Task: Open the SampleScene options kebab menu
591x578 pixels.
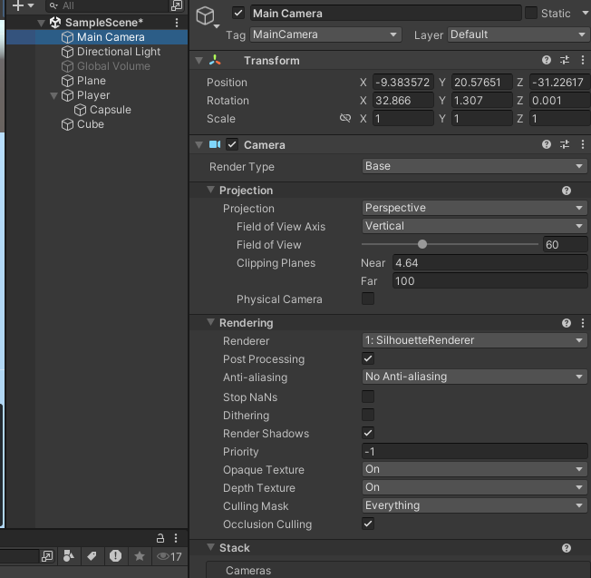Action: click(x=177, y=23)
